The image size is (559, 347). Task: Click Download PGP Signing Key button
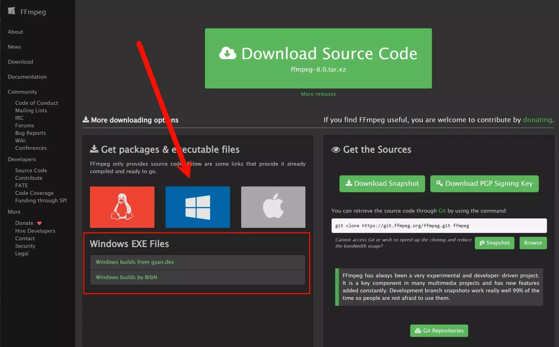(x=484, y=183)
